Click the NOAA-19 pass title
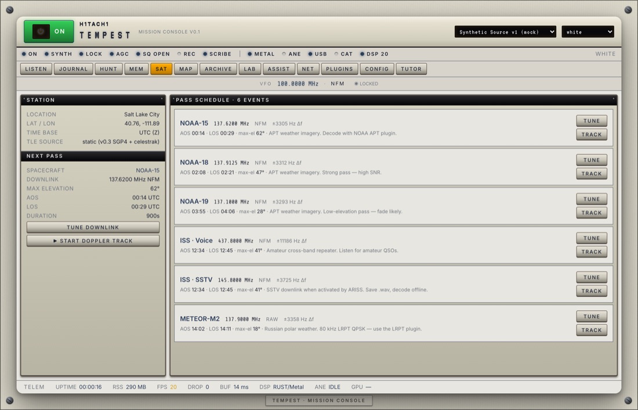The image size is (638, 410). point(194,201)
